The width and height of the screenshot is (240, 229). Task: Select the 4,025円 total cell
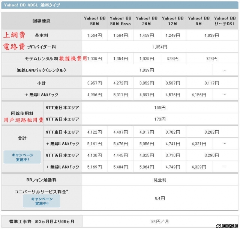(147, 155)
